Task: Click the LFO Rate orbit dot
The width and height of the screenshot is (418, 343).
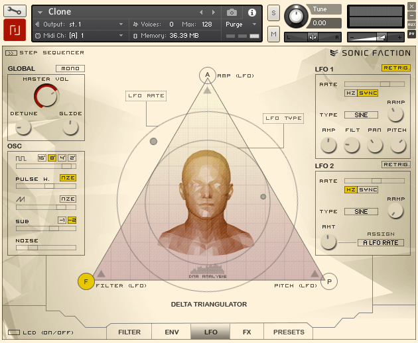Action: 153,141
